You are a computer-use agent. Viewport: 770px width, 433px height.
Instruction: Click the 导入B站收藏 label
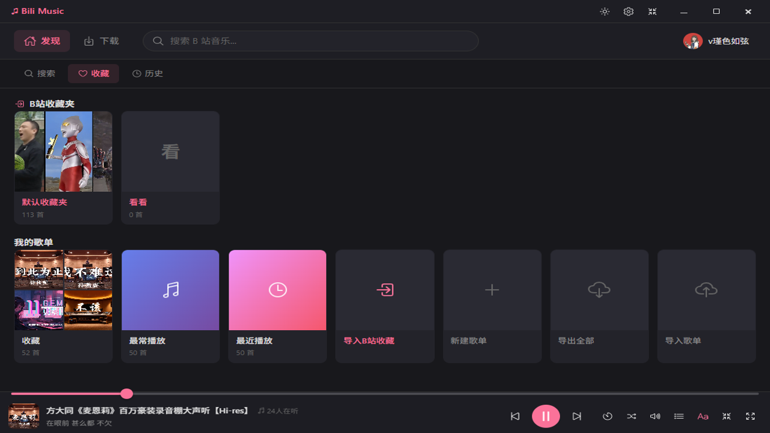click(369, 341)
